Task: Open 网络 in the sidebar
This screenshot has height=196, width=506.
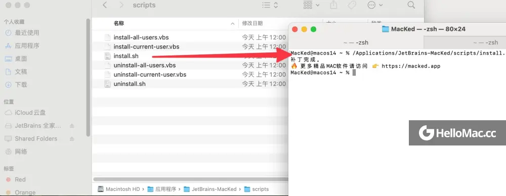Action: [x=16, y=152]
